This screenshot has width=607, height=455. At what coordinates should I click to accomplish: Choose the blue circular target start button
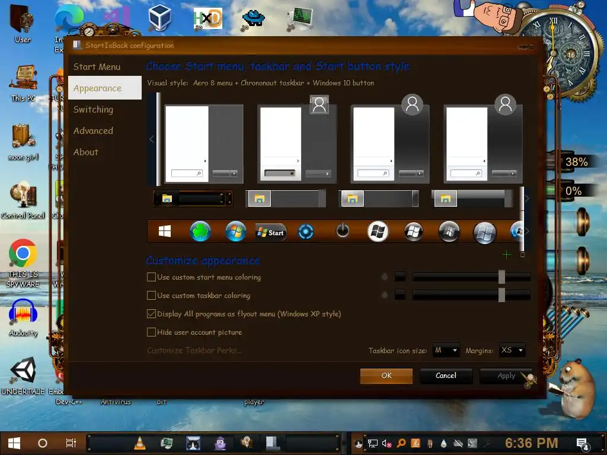[306, 232]
